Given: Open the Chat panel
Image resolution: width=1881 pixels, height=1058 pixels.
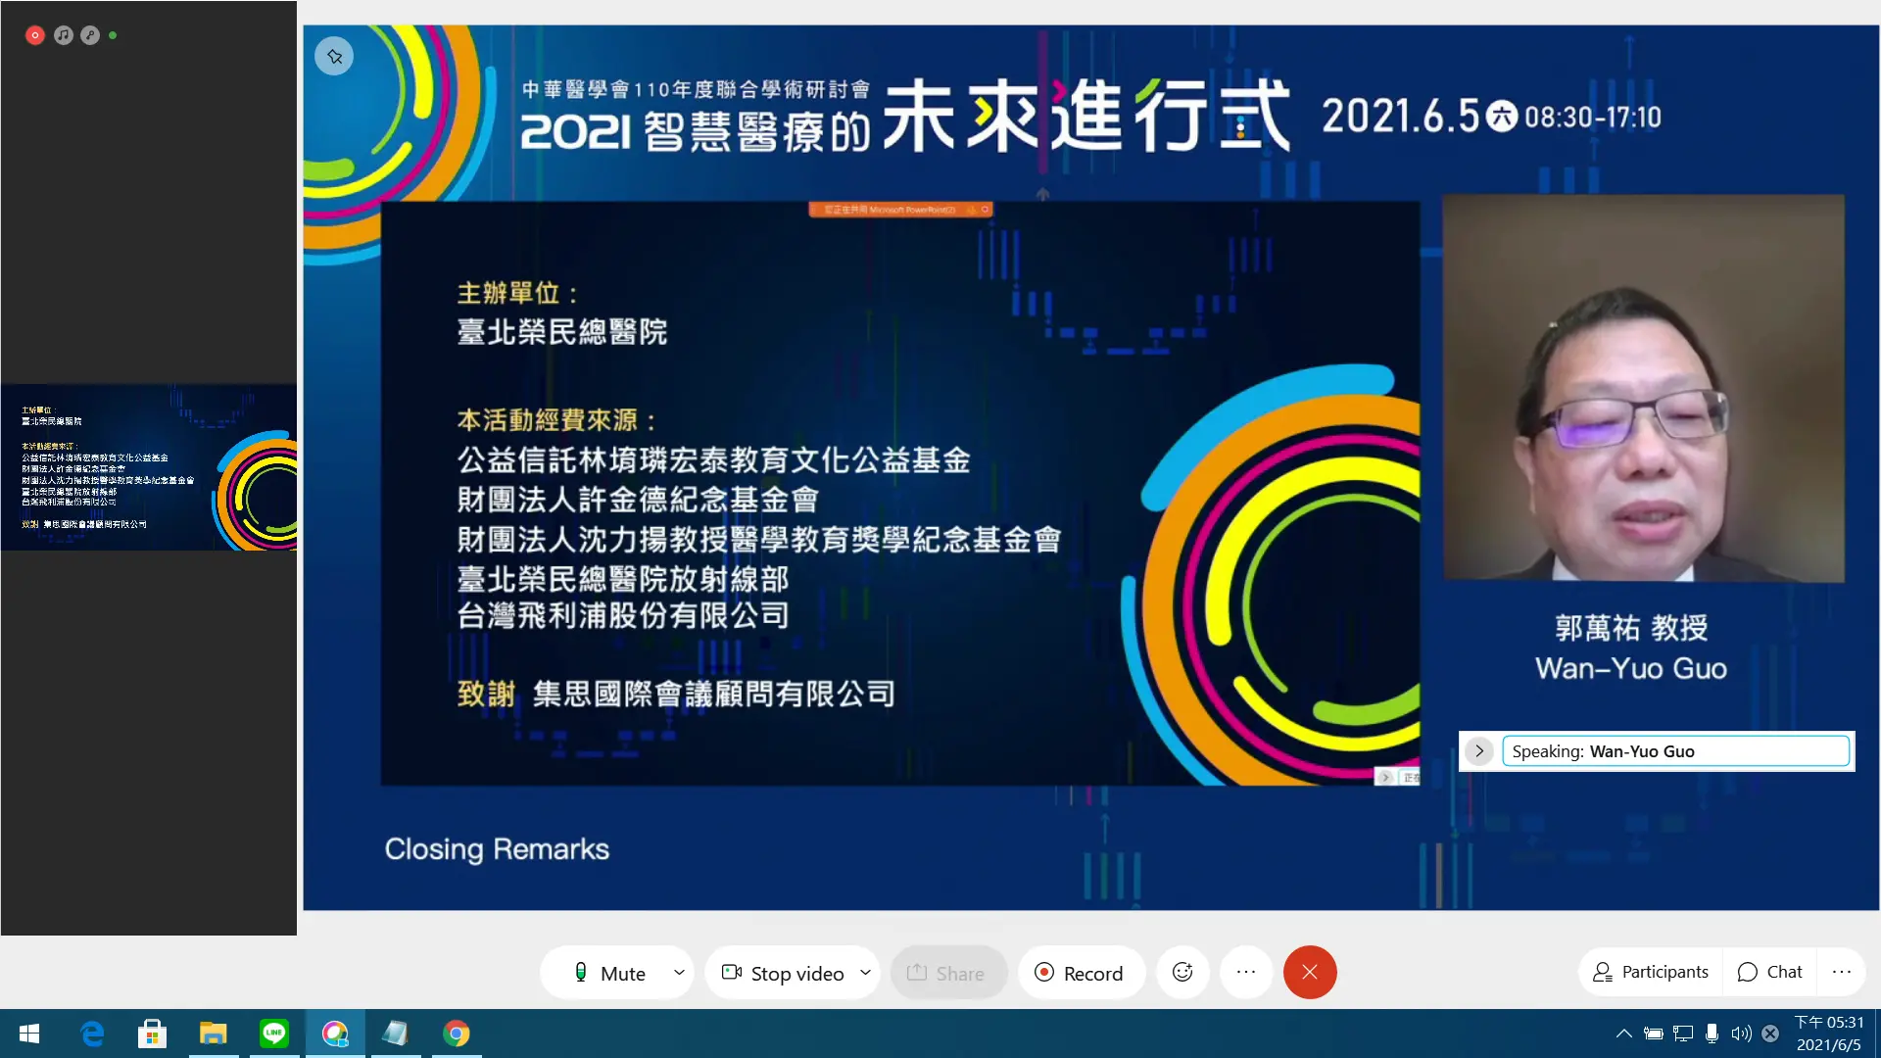Looking at the screenshot, I should [1769, 972].
